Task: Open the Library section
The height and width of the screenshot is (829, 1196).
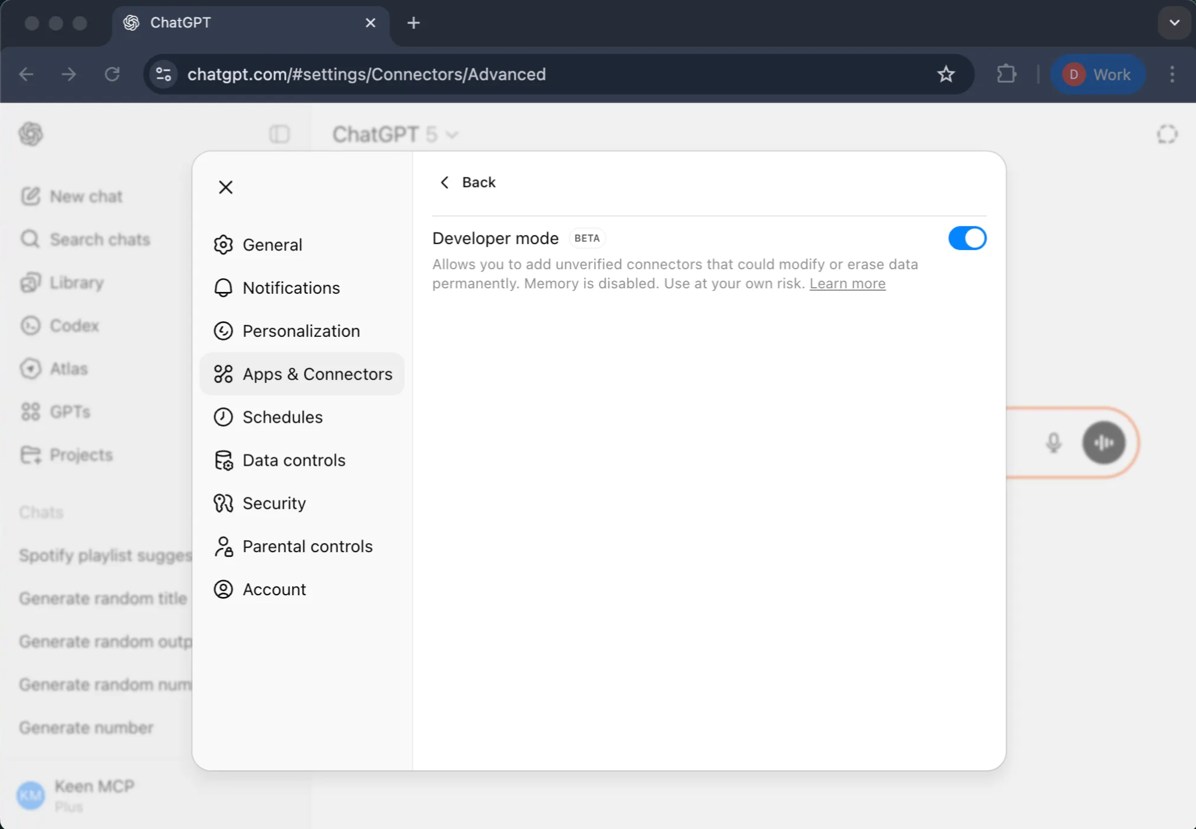Action: point(31,282)
